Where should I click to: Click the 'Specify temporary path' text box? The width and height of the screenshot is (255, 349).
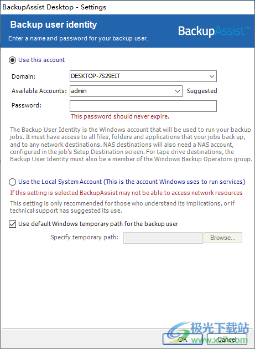pos(163,238)
